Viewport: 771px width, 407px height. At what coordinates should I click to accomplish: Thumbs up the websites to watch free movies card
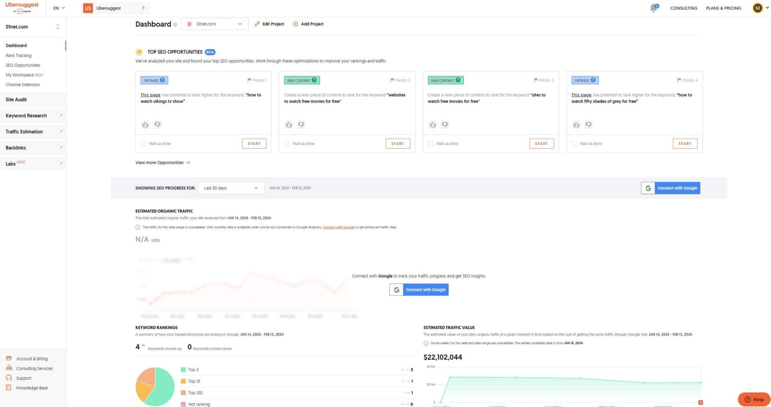click(289, 125)
